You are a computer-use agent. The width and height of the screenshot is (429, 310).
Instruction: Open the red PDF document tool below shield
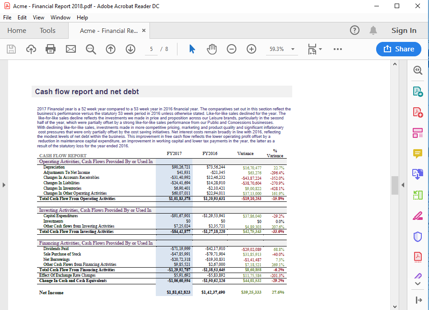(418, 257)
